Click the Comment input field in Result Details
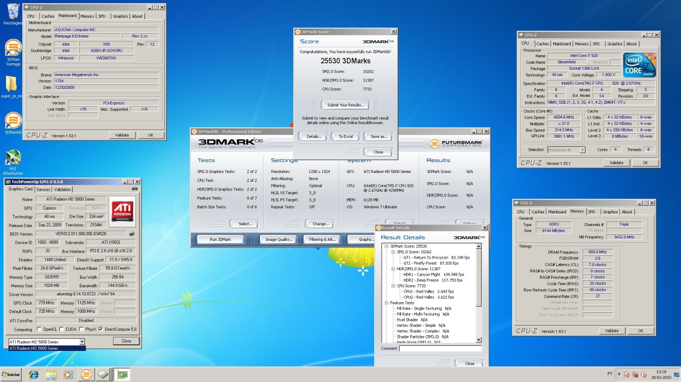681x382 pixels. point(440,348)
